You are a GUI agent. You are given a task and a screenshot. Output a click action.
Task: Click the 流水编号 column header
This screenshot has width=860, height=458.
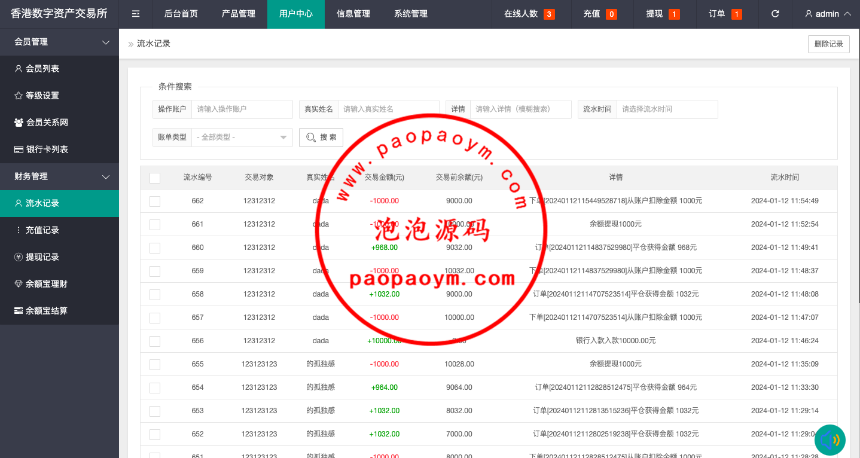198,178
